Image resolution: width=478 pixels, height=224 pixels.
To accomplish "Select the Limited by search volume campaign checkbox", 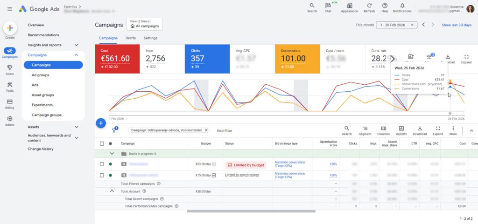I will tap(102, 176).
